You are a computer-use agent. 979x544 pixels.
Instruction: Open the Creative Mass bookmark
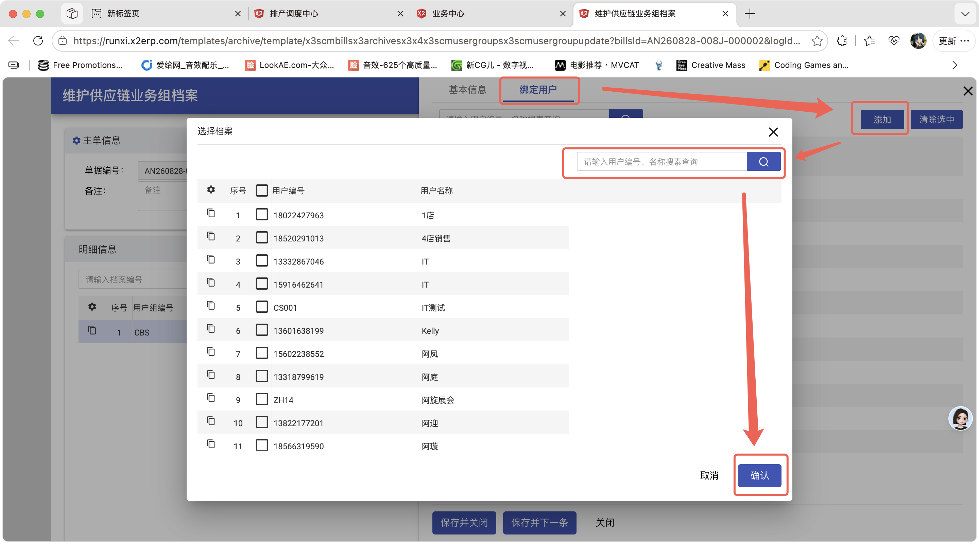(710, 65)
